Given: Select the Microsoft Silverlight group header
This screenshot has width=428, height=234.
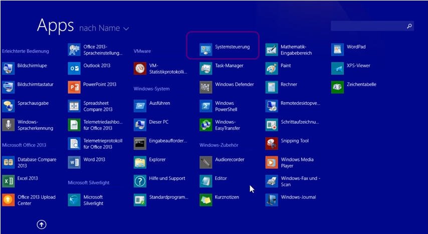Looking at the screenshot, I should point(89,183).
